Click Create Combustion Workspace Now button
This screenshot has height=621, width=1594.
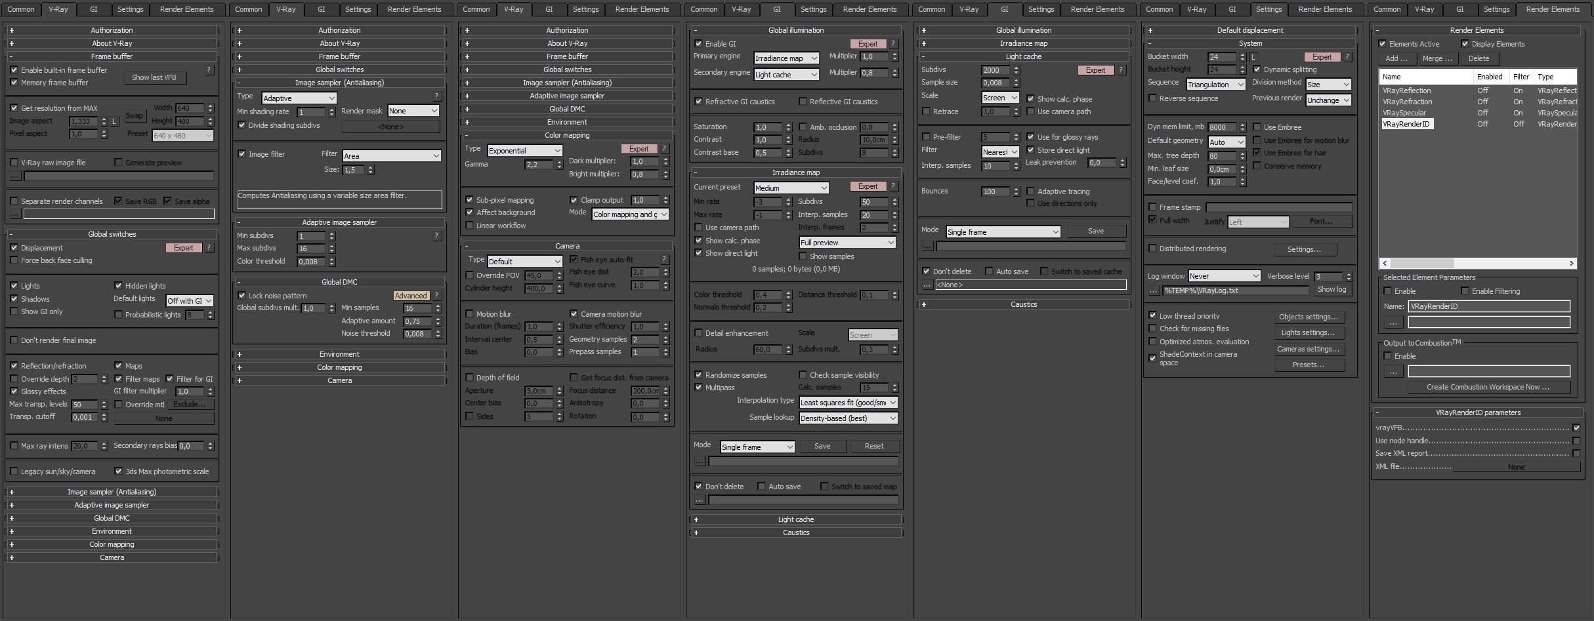point(1488,387)
